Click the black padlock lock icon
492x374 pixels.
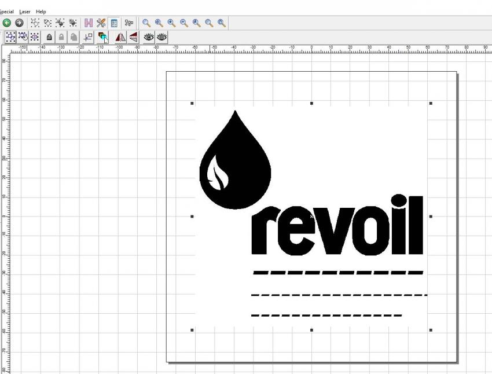click(x=50, y=37)
